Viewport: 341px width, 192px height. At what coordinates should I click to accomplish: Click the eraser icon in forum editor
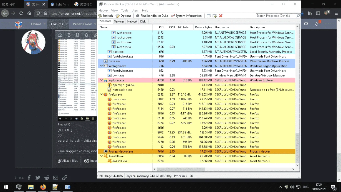[x=60, y=35]
